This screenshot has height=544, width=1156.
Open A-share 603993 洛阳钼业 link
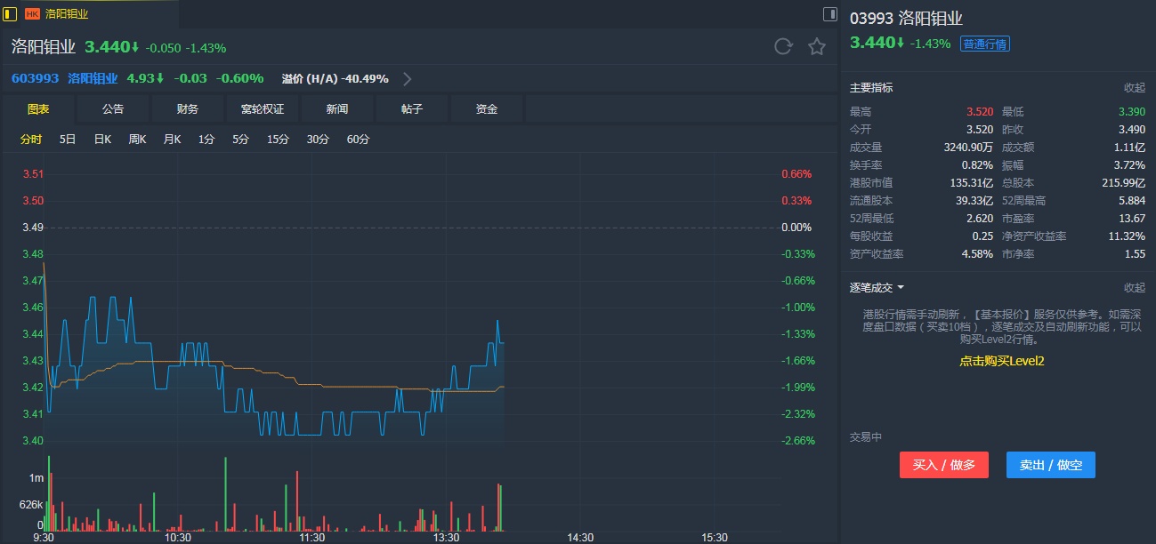pos(64,78)
